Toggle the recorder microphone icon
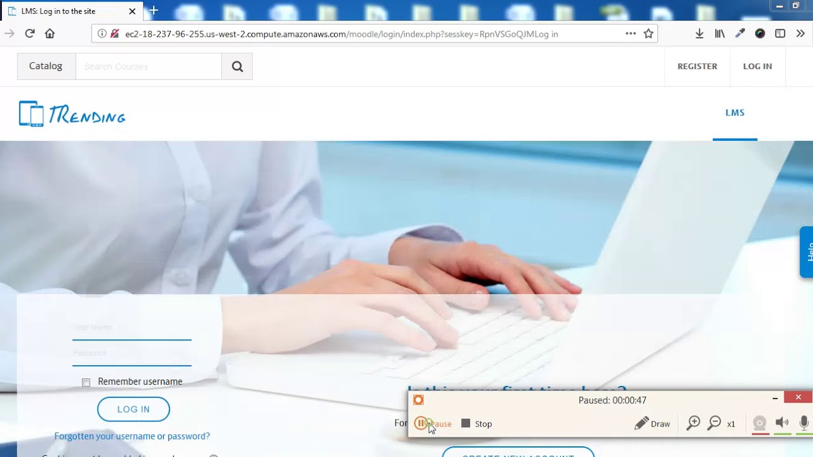This screenshot has width=813, height=457. tap(804, 423)
